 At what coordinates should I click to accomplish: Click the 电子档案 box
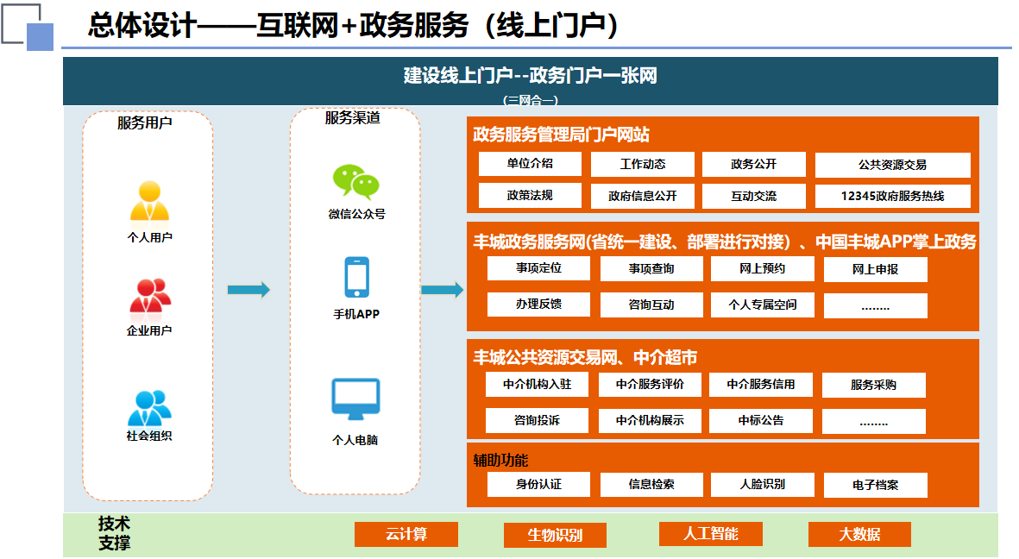pyautogui.click(x=875, y=485)
